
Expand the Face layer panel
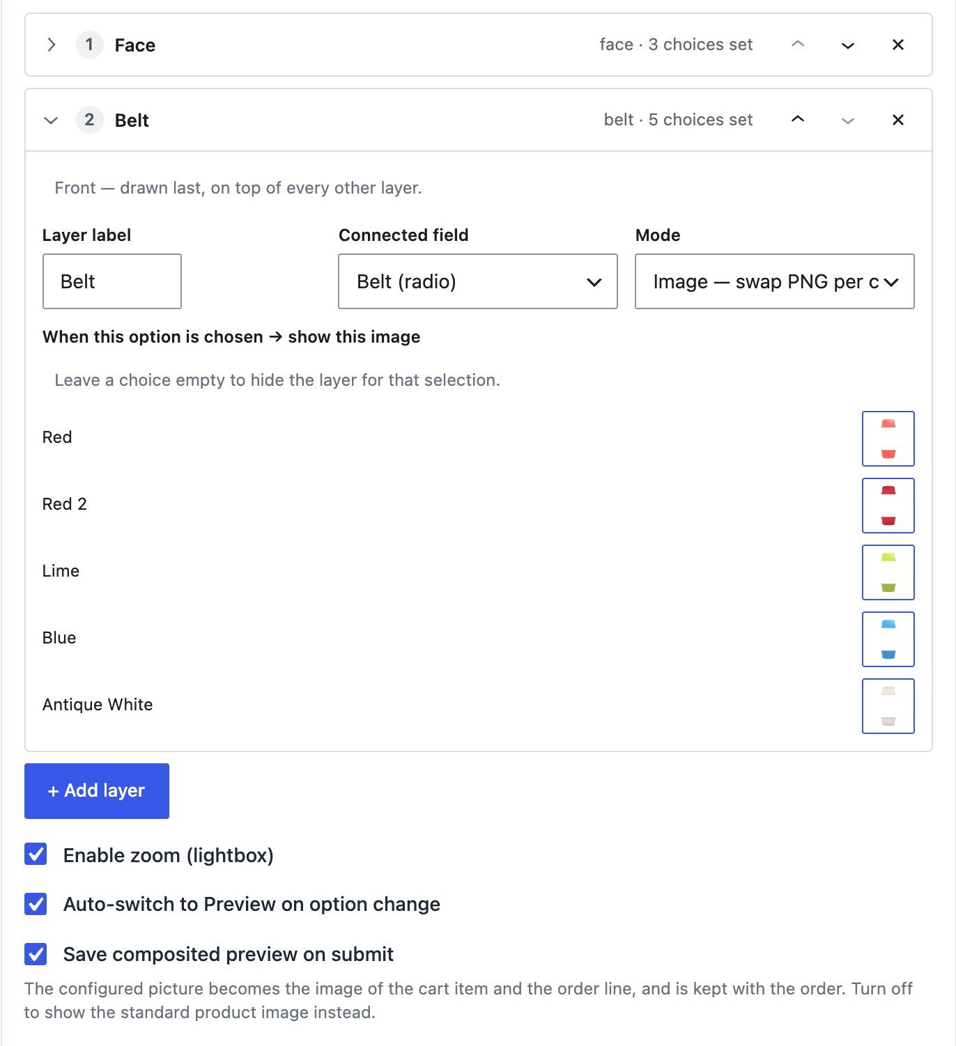tap(51, 45)
